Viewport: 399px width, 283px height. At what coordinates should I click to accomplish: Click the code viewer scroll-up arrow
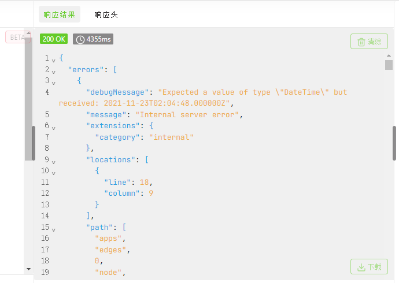tap(389, 56)
